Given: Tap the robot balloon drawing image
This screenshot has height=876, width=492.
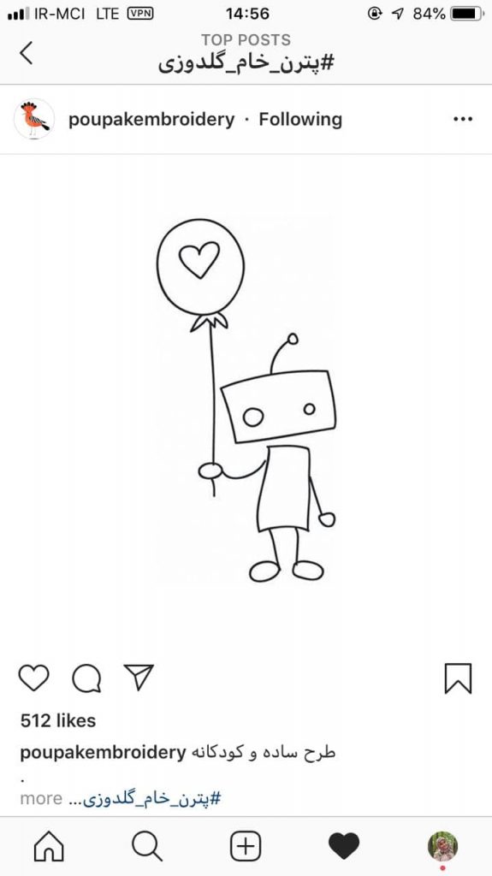Looking at the screenshot, I should tap(246, 401).
